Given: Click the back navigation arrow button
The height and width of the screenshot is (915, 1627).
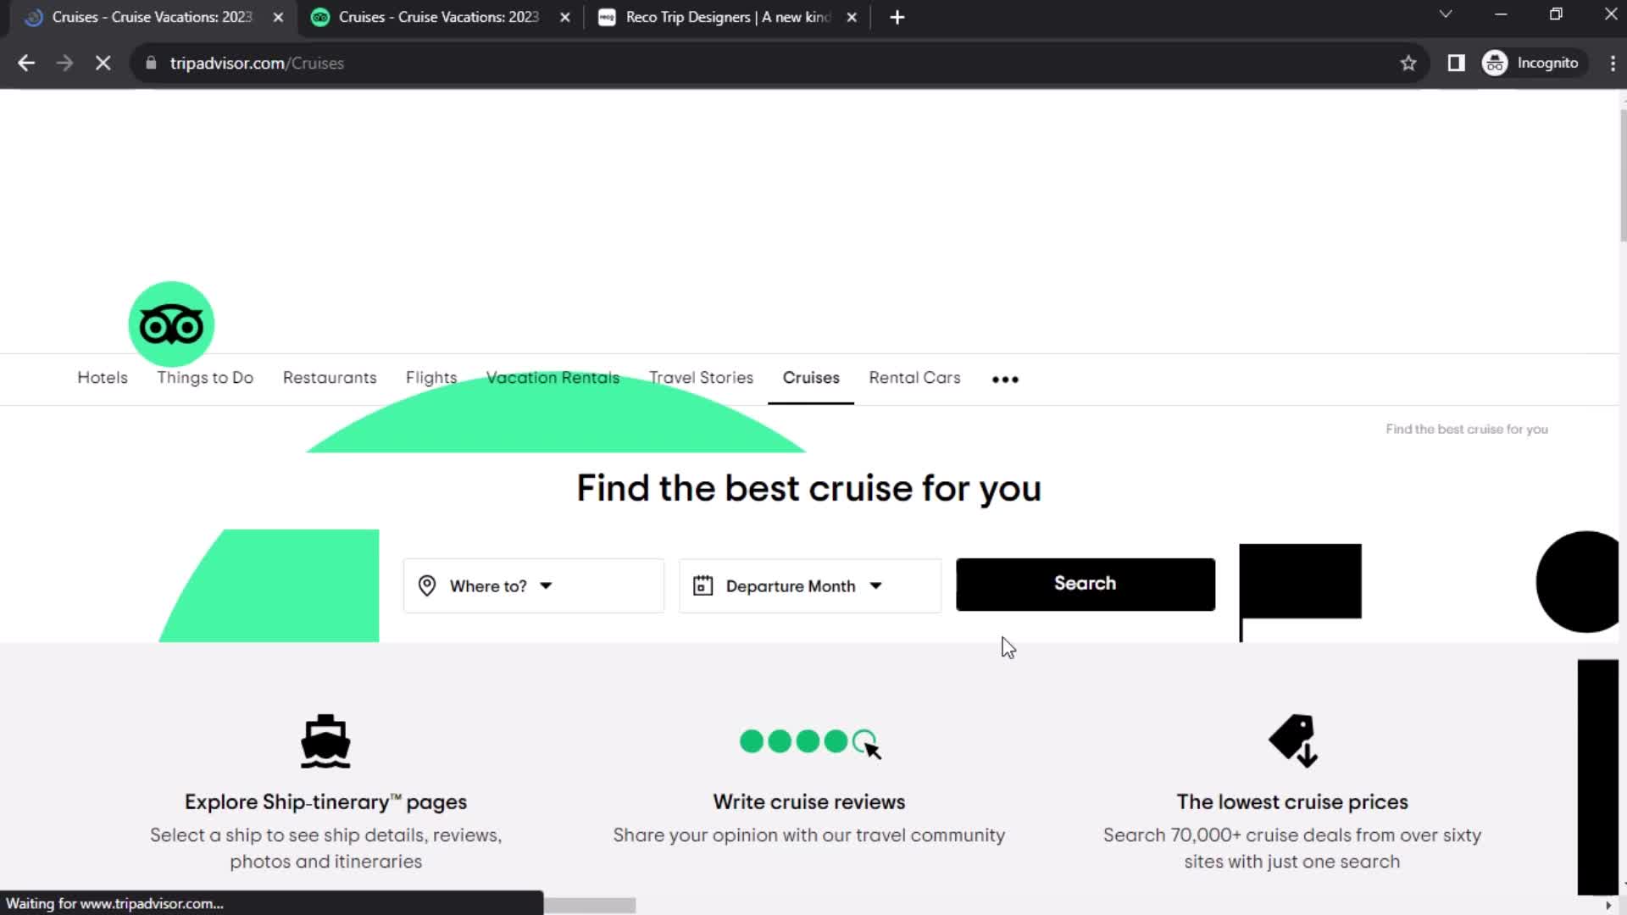Looking at the screenshot, I should (x=27, y=63).
